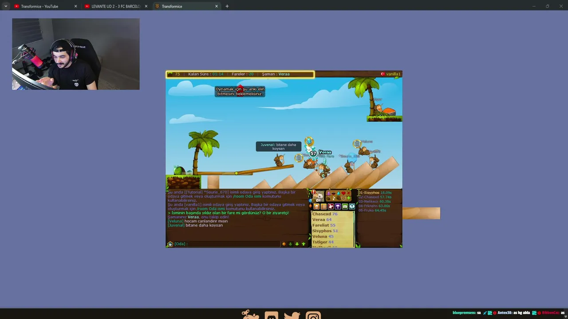Screen dimensions: 568x319
Task: Click the Instagram icon in bottom bar
Action: click(x=313, y=315)
